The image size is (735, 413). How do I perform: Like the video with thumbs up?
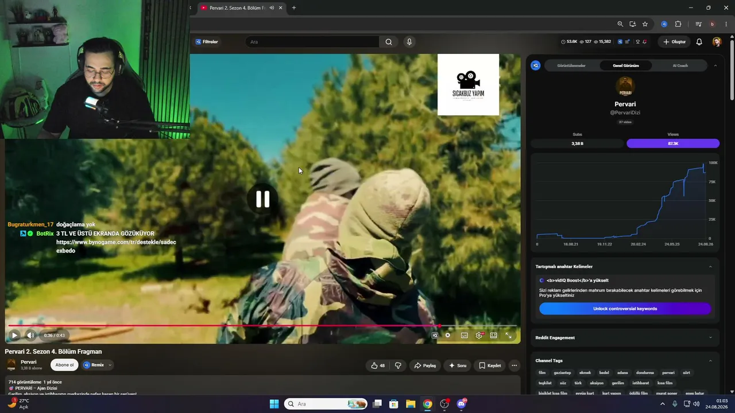click(378, 365)
